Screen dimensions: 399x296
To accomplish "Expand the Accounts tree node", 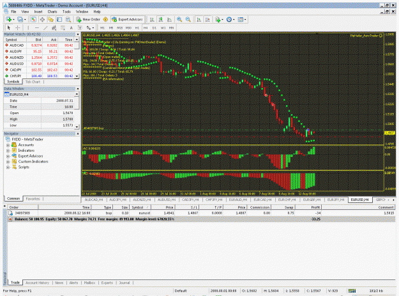I will point(8,145).
